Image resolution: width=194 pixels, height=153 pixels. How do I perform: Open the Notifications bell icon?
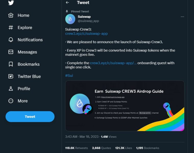click(x=11, y=40)
